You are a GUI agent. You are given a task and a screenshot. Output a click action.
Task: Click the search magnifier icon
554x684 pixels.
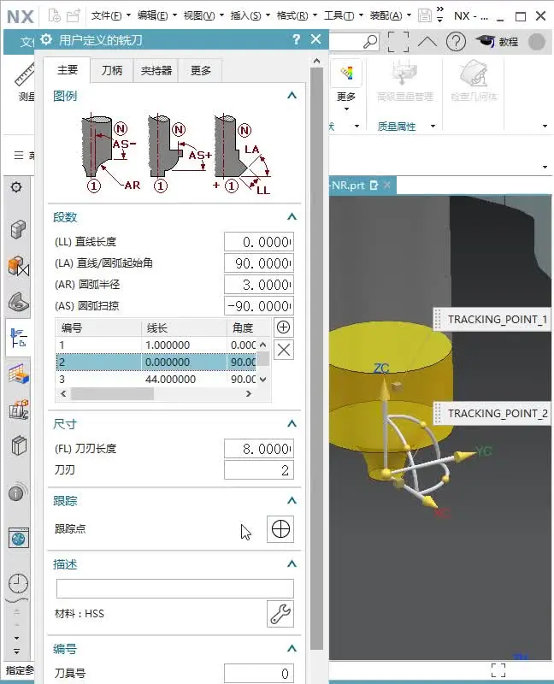click(x=370, y=41)
